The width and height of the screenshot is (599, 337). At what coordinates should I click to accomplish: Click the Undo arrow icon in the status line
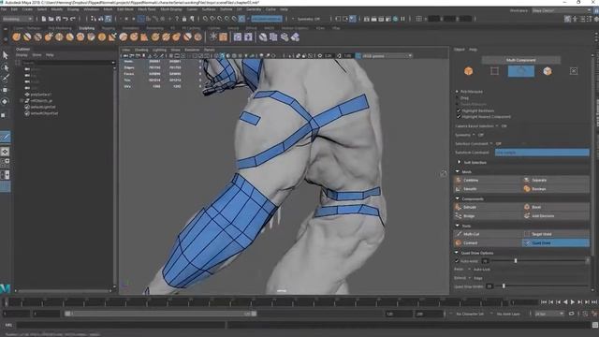pyautogui.click(x=66, y=19)
